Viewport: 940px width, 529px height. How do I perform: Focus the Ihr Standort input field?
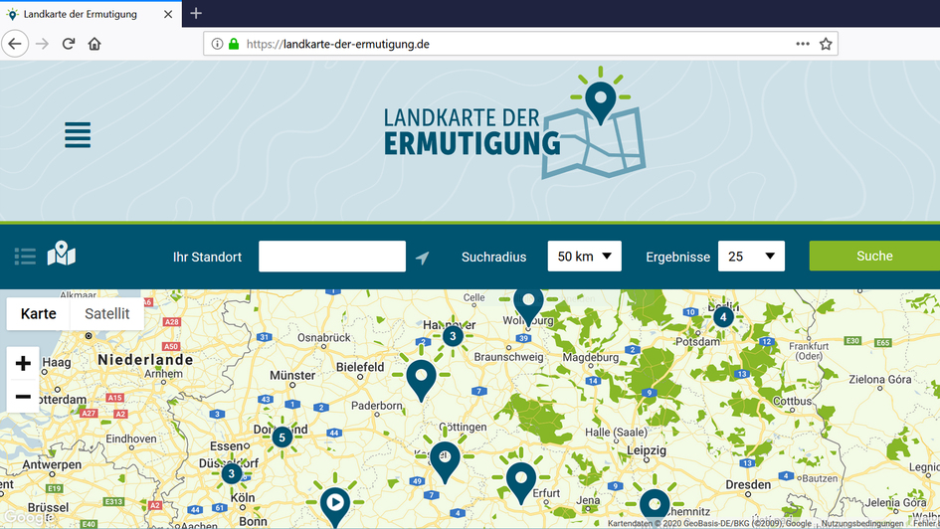332,257
